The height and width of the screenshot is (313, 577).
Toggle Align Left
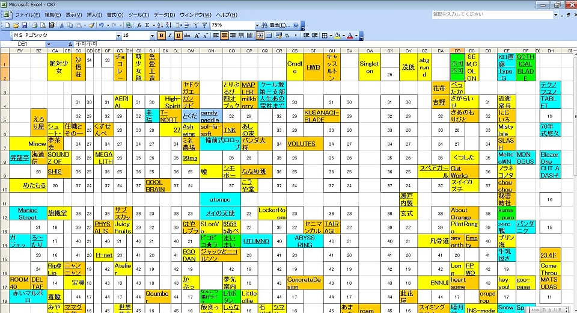(216, 36)
